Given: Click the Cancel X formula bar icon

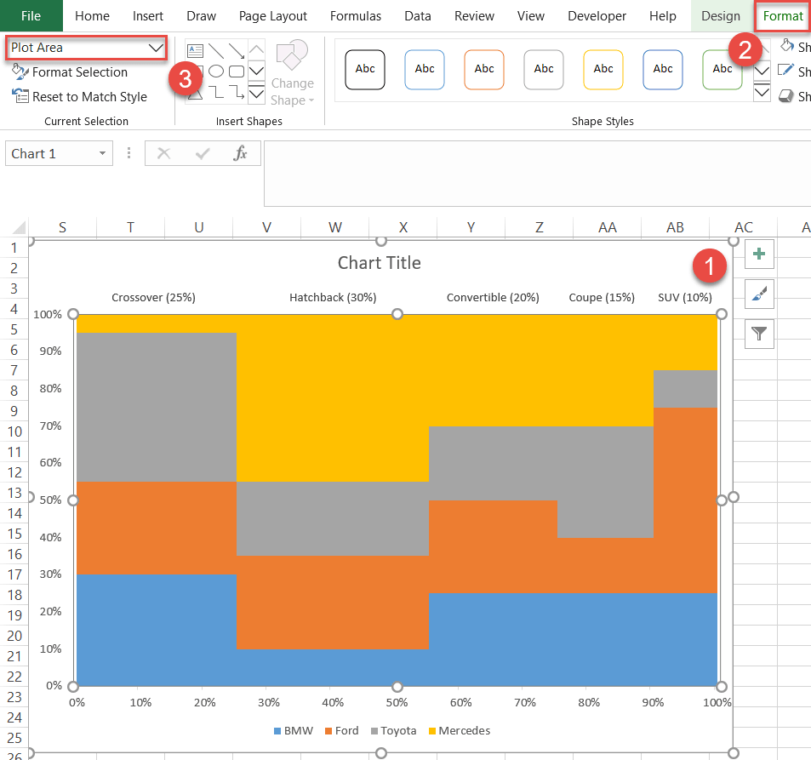Looking at the screenshot, I should pos(163,153).
